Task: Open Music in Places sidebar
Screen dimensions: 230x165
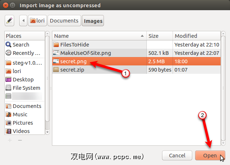Action: point(20,114)
